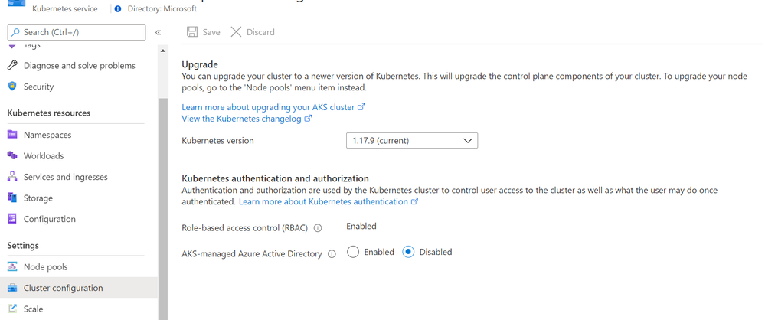
Task: Click the sidebar scrollbar thumb
Action: [163, 209]
